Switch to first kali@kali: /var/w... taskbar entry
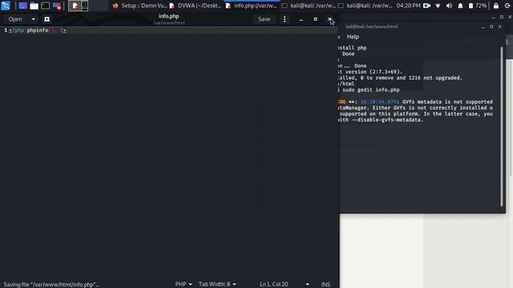This screenshot has width=513, height=288. pos(309,6)
